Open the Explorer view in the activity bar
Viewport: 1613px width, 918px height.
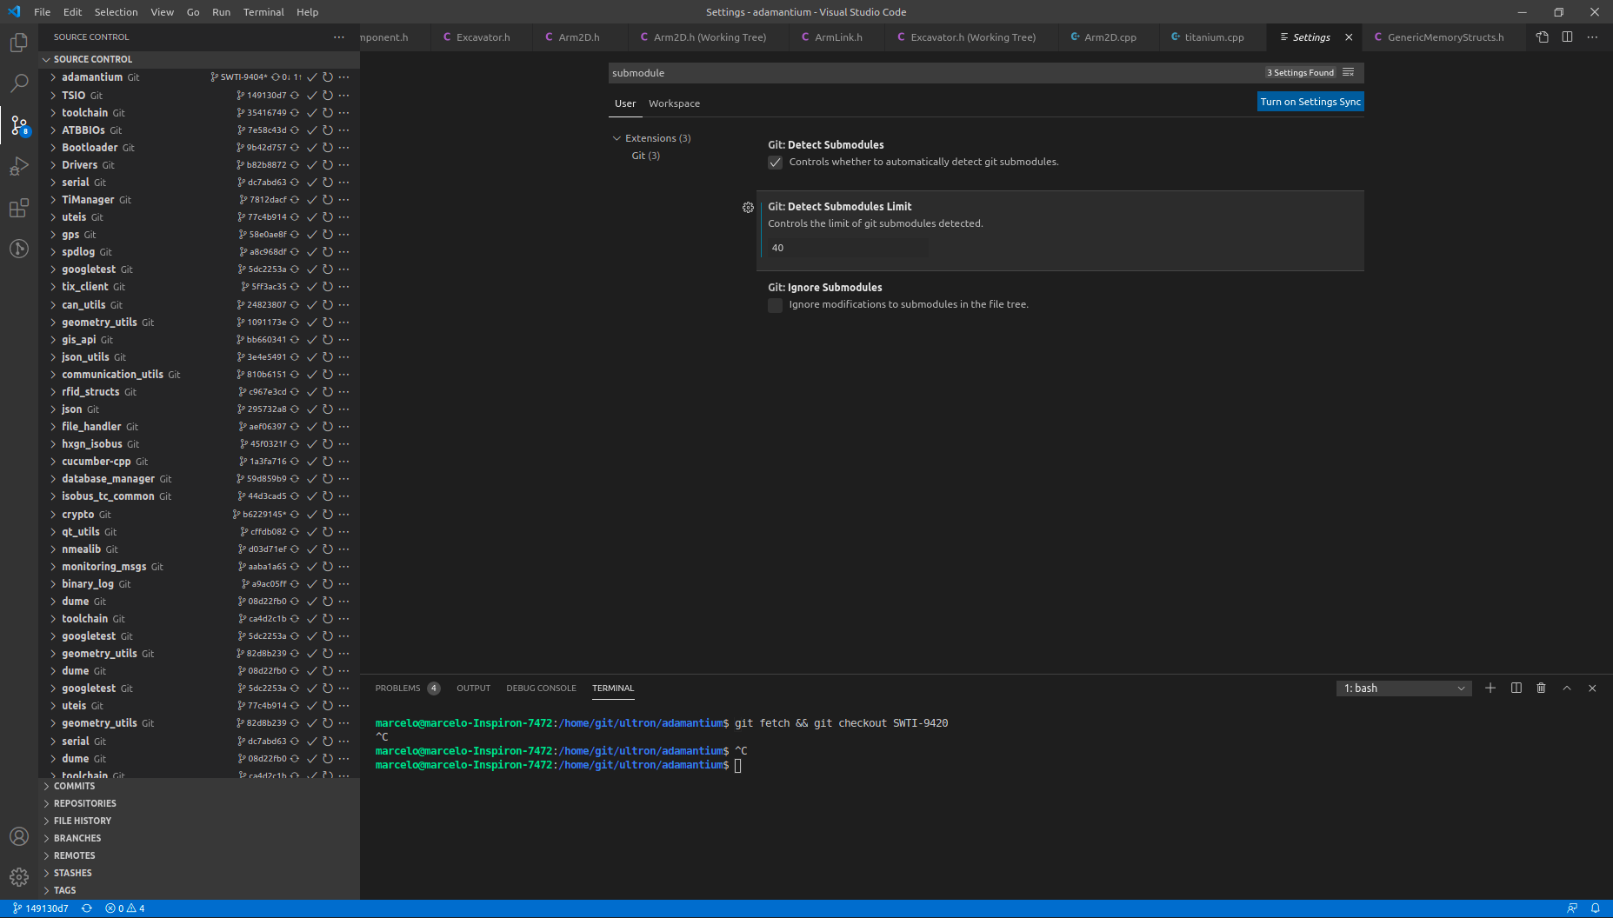point(19,42)
